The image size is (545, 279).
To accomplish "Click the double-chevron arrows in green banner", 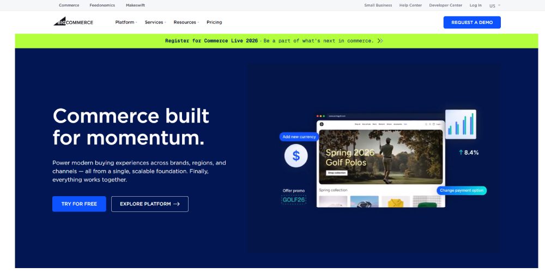I will pyautogui.click(x=380, y=41).
